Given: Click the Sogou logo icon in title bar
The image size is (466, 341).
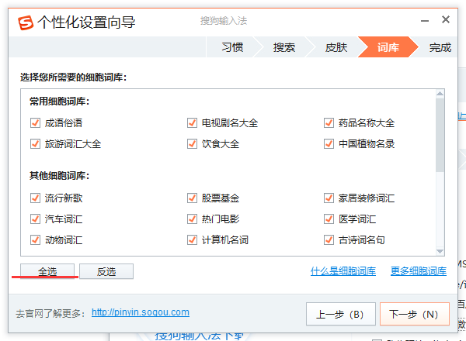Looking at the screenshot, I should click(x=26, y=22).
